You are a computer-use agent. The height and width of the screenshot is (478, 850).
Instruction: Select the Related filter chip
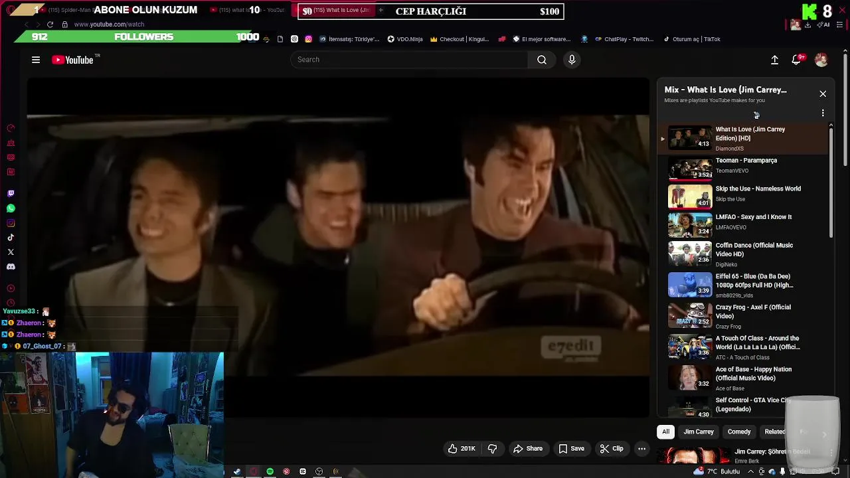774,432
